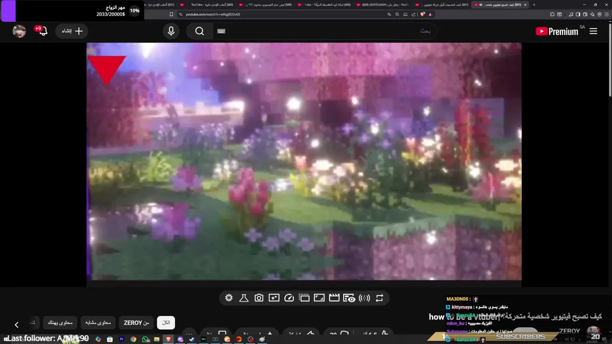The height and width of the screenshot is (344, 612).
Task: Open the gear settings in the video toolbar
Action: [x=229, y=298]
